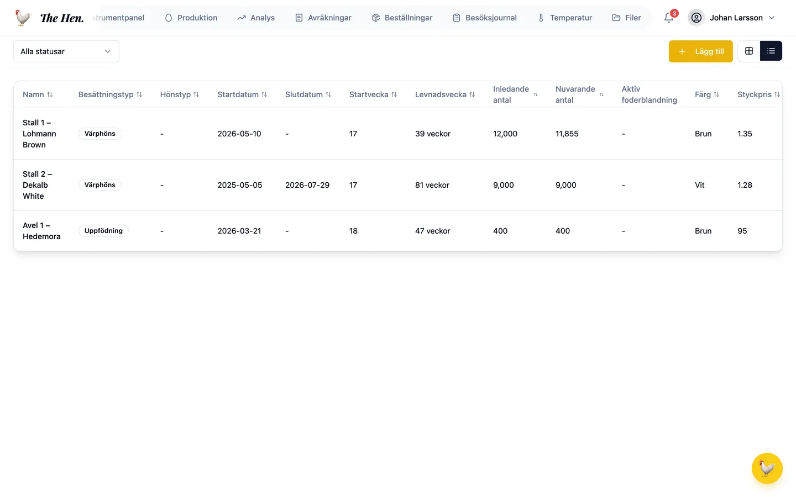Sort by Levnadsvecka column
This screenshot has height=497, width=796.
[445, 94]
